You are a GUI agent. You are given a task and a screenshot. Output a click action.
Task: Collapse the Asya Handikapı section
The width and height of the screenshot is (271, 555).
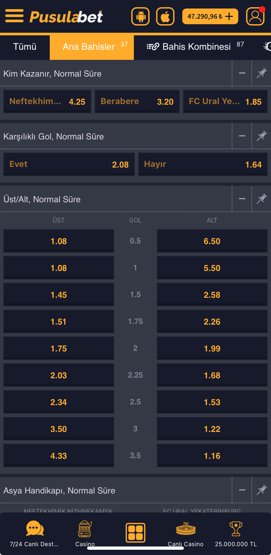coord(242,490)
